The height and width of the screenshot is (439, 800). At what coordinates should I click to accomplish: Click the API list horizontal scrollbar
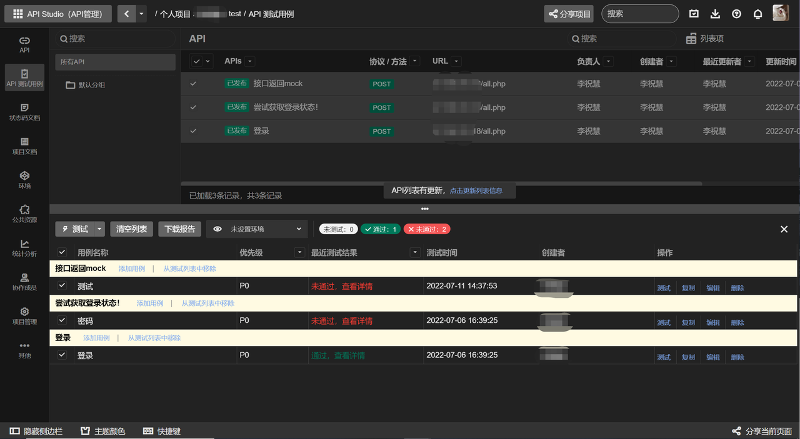(441, 184)
